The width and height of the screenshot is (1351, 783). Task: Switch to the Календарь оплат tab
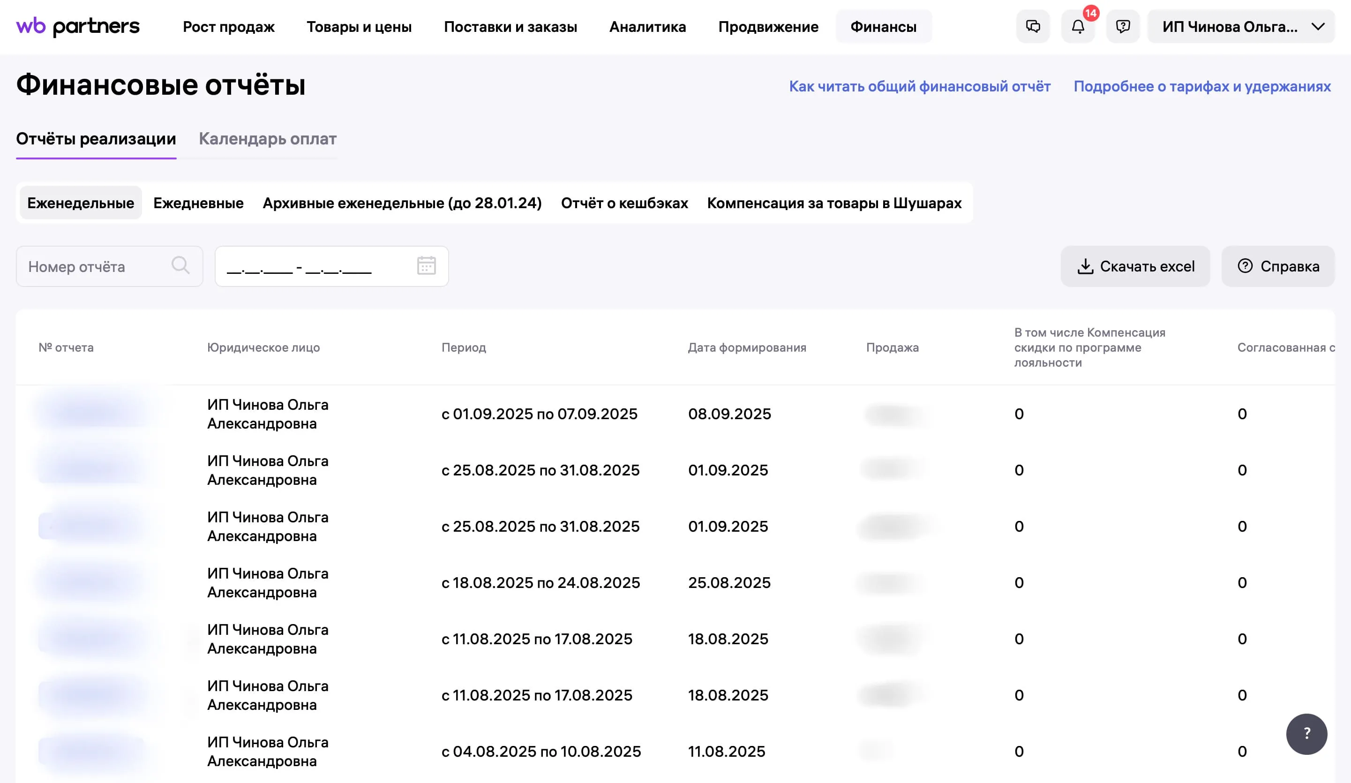268,139
